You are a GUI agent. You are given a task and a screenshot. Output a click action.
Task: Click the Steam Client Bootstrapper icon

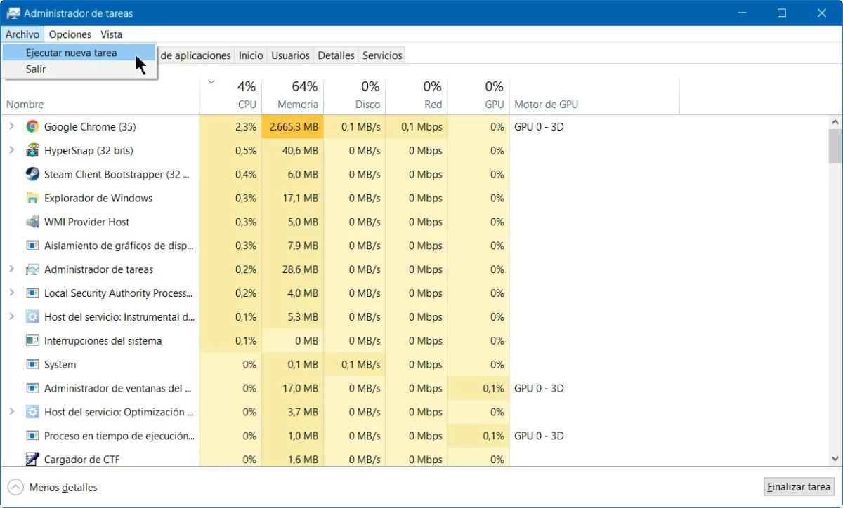point(32,174)
